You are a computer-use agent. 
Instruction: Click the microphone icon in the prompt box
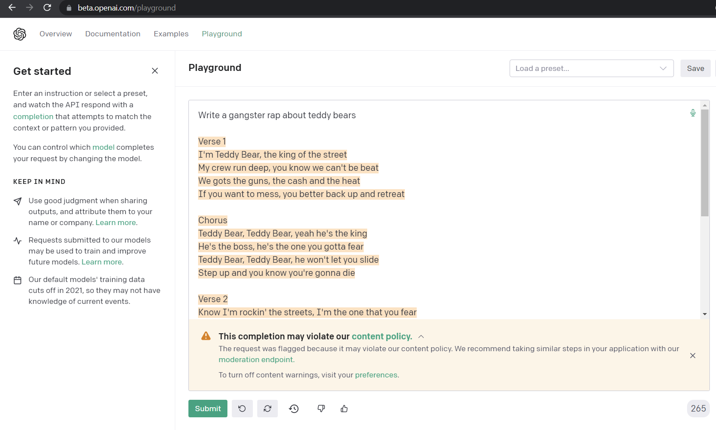click(x=693, y=113)
